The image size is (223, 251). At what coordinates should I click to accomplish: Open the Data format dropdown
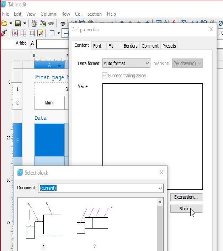click(x=126, y=63)
